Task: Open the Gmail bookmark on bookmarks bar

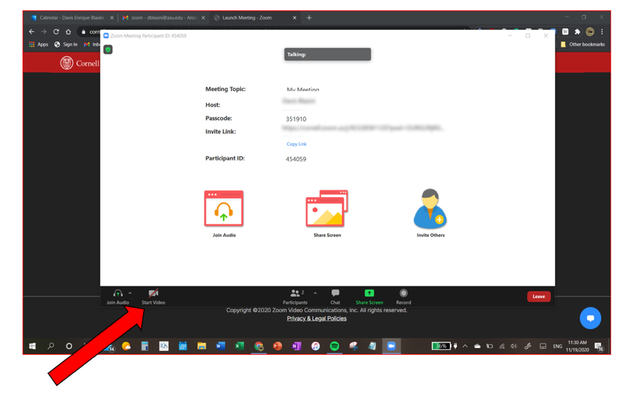Action: [x=91, y=44]
